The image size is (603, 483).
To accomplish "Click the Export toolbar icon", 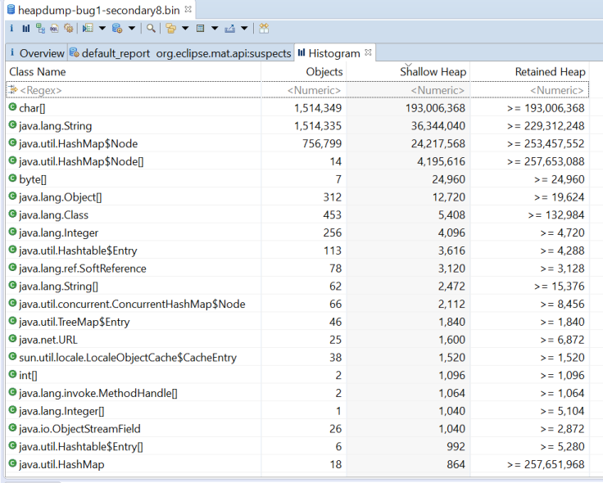I will pos(229,28).
